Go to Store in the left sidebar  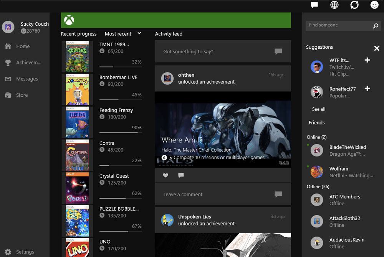[x=22, y=95]
